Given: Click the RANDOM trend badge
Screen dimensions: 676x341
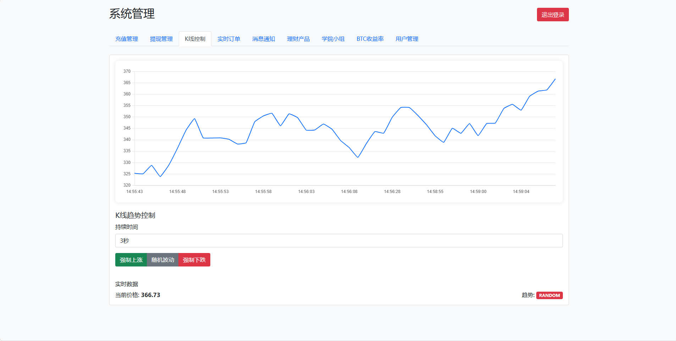Looking at the screenshot, I should tap(549, 295).
